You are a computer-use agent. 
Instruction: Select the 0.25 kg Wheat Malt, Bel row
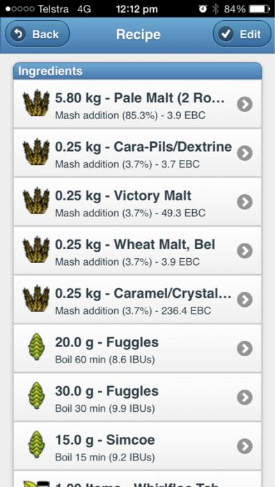coord(137,250)
